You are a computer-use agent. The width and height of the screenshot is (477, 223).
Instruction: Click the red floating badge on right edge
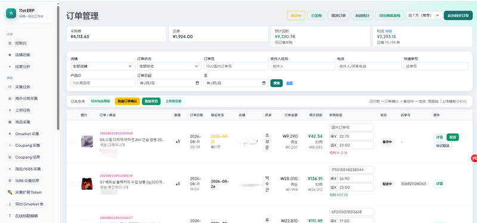(474, 158)
